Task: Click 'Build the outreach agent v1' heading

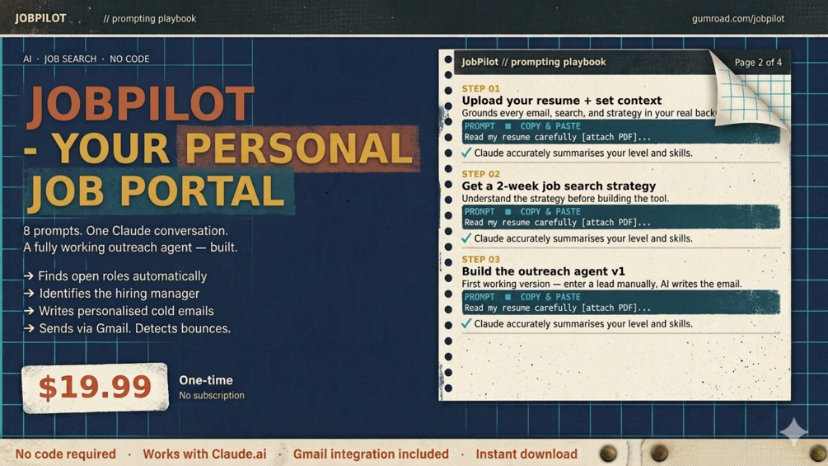Action: pos(544,271)
